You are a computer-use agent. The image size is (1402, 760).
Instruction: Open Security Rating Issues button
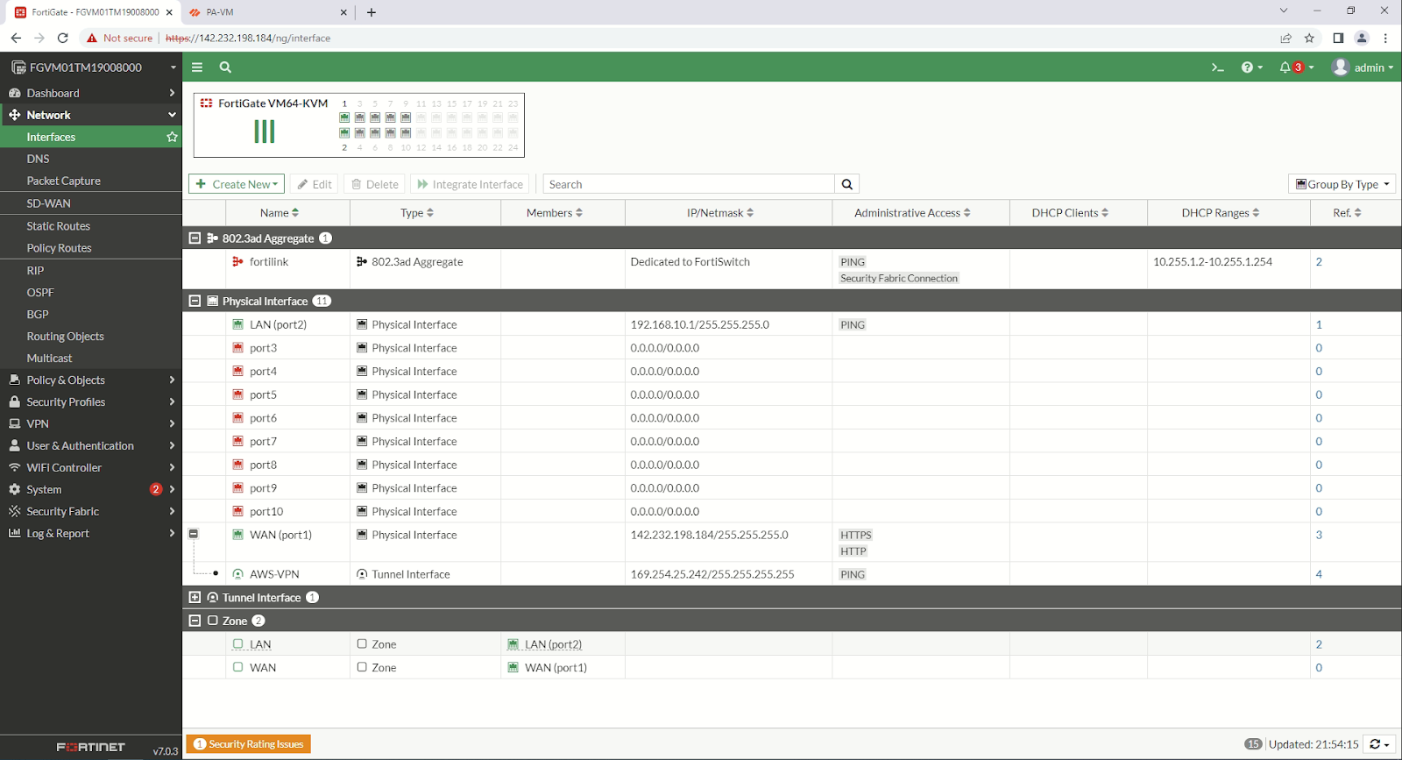coord(249,744)
